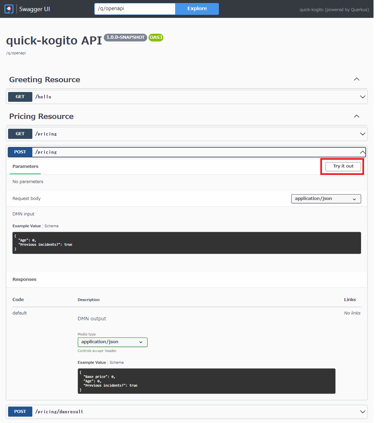Click the quick-kogito API title
The height and width of the screenshot is (423, 388).
54,40
